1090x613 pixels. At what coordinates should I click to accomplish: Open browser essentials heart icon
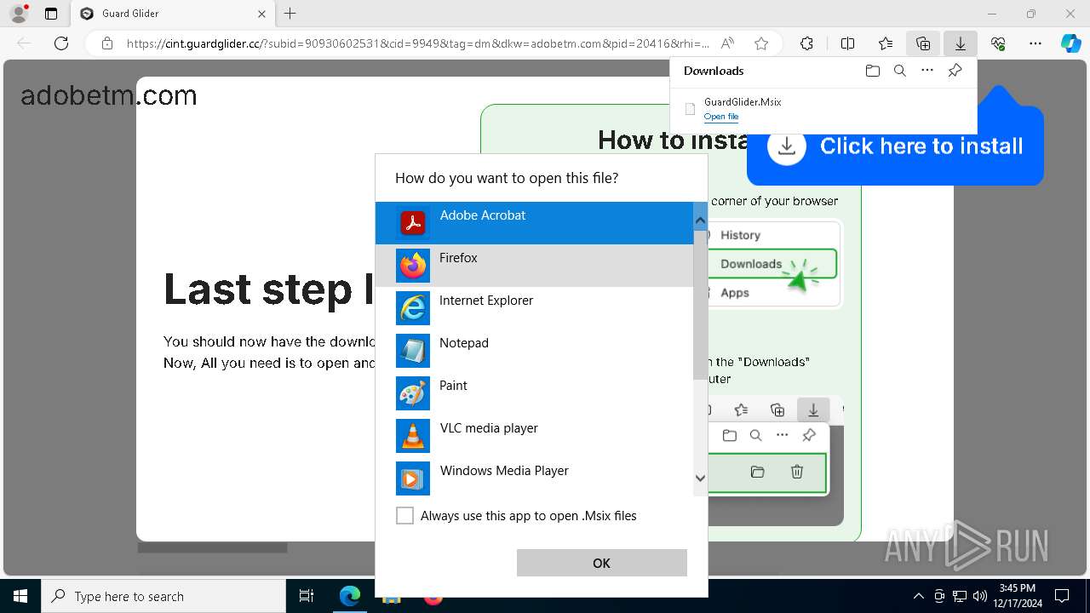(998, 43)
